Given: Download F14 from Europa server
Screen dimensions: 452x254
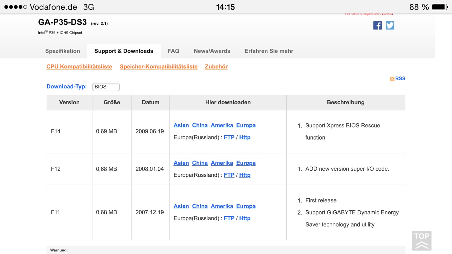Looking at the screenshot, I should (x=246, y=125).
